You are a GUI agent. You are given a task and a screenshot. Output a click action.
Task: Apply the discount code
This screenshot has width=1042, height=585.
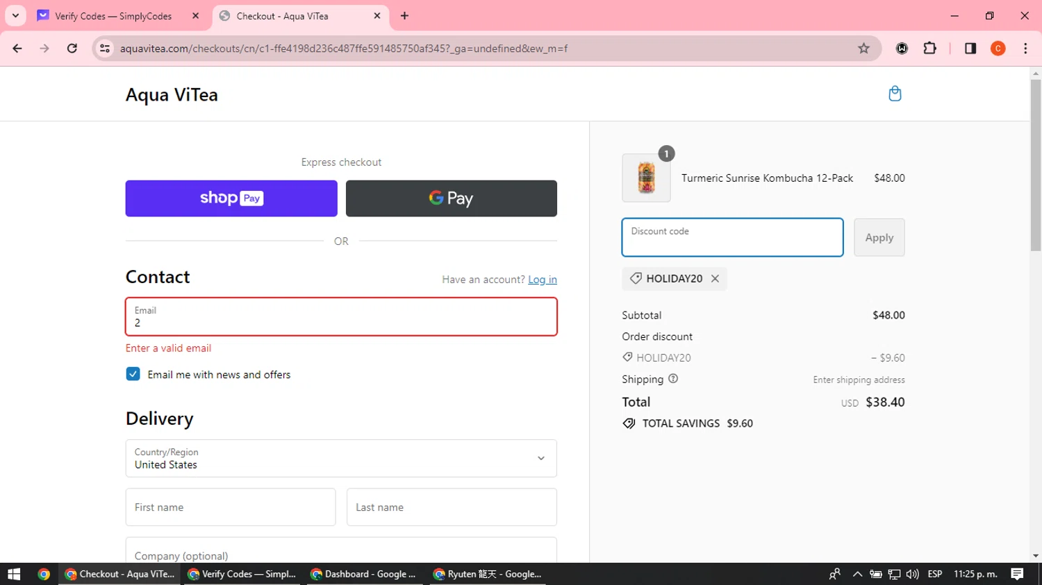click(879, 237)
